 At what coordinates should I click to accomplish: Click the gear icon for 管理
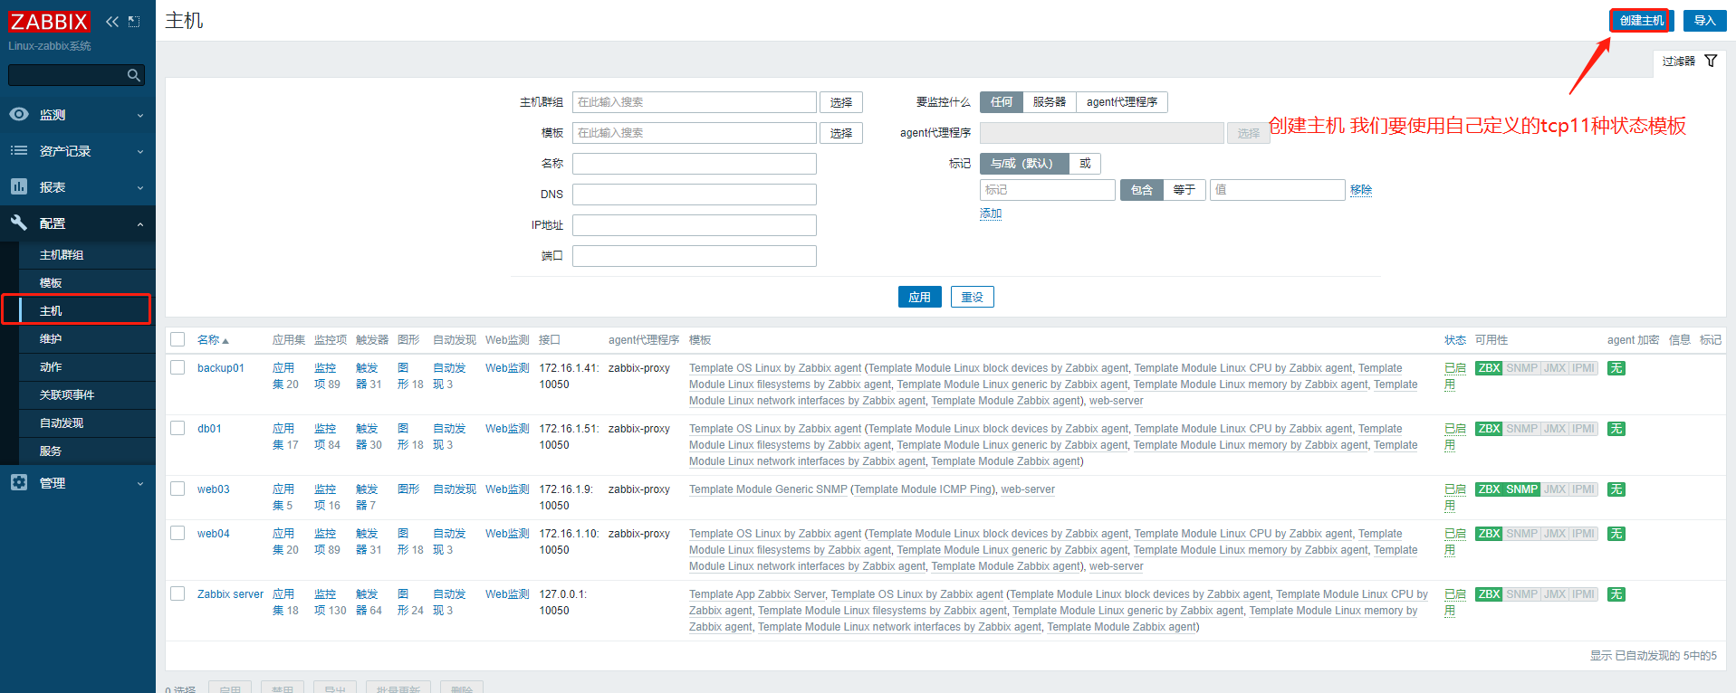click(19, 482)
